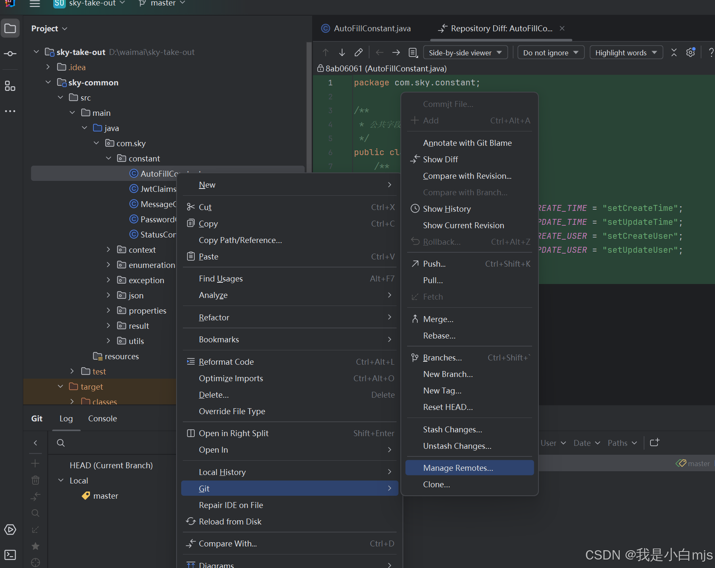
Task: Select New Branch menu item
Action: coord(470,374)
